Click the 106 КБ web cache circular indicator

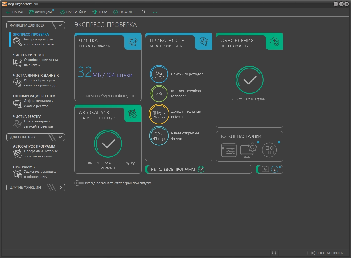(159, 114)
